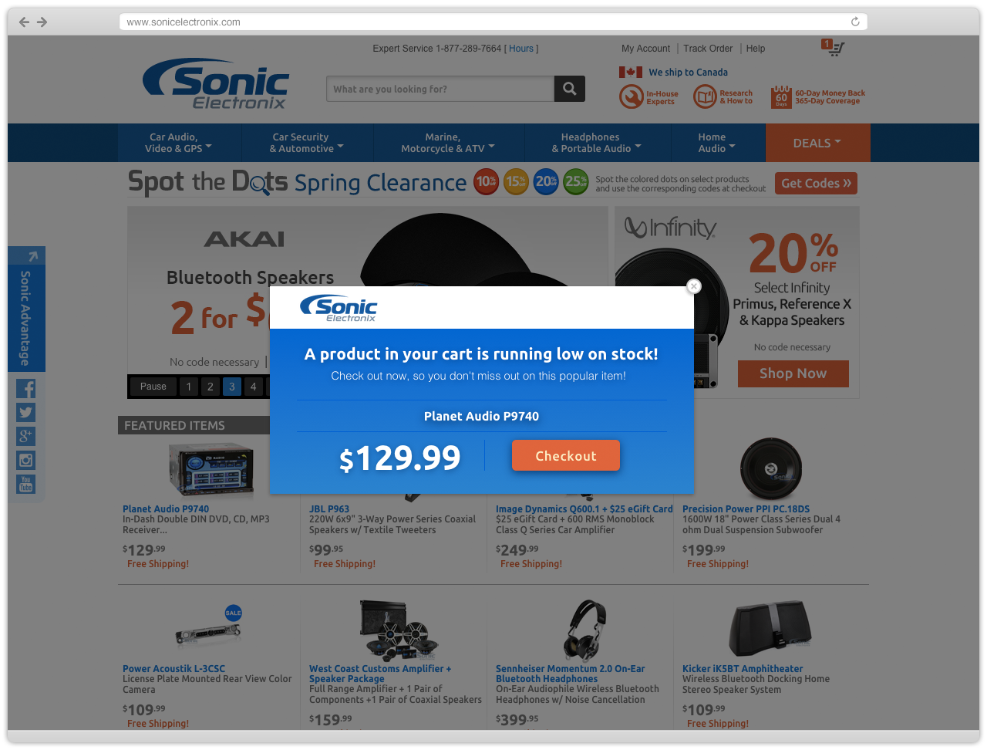Open Sonic's Facebook page icon
The height and width of the screenshot is (750, 987).
(x=26, y=389)
